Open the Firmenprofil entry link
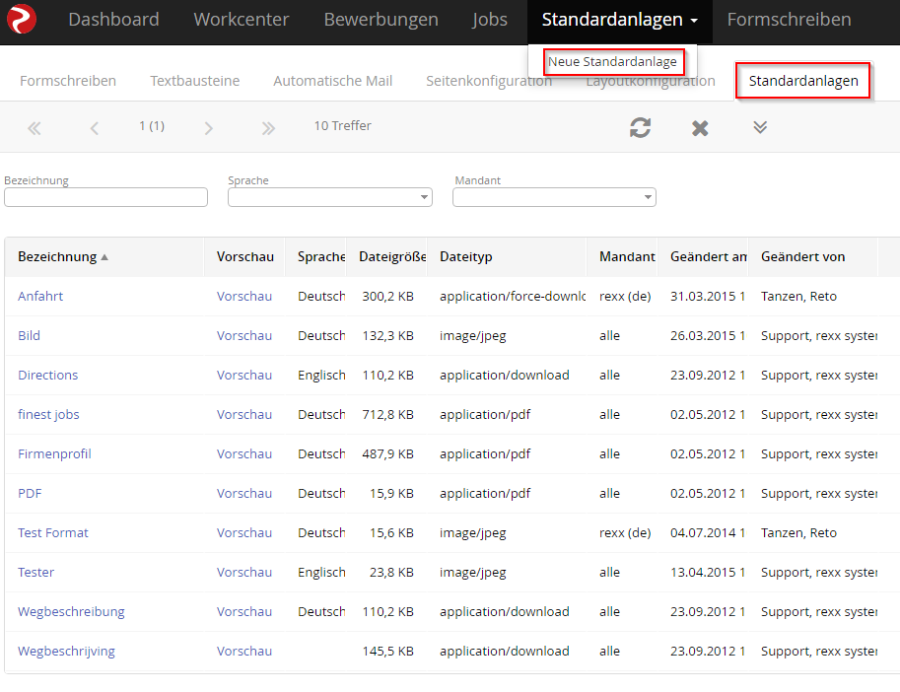 coord(54,453)
